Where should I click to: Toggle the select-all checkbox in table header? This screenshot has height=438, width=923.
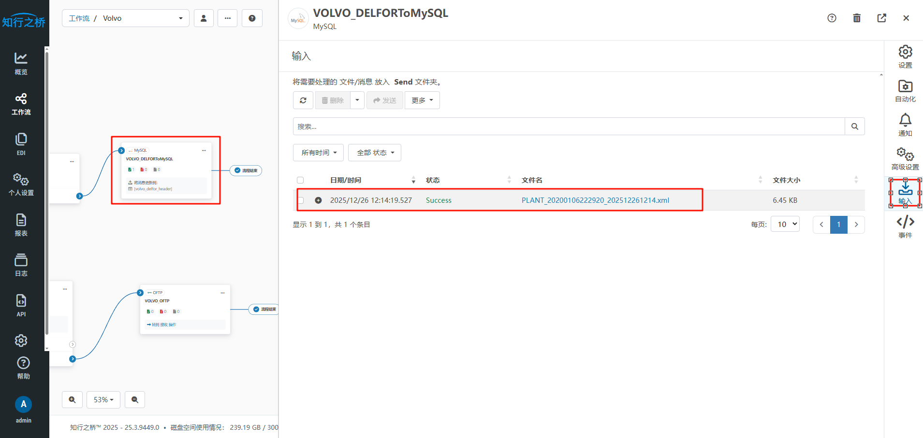coord(300,180)
